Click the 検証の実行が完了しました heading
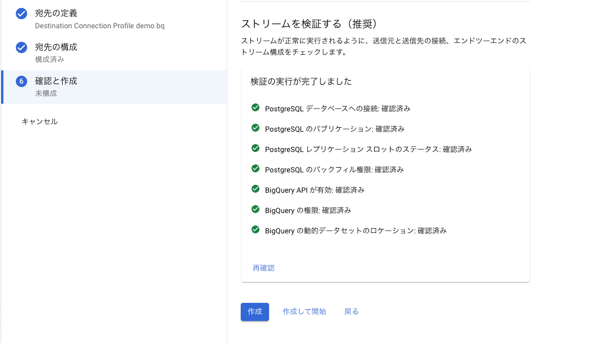This screenshot has width=607, height=343. point(301,82)
